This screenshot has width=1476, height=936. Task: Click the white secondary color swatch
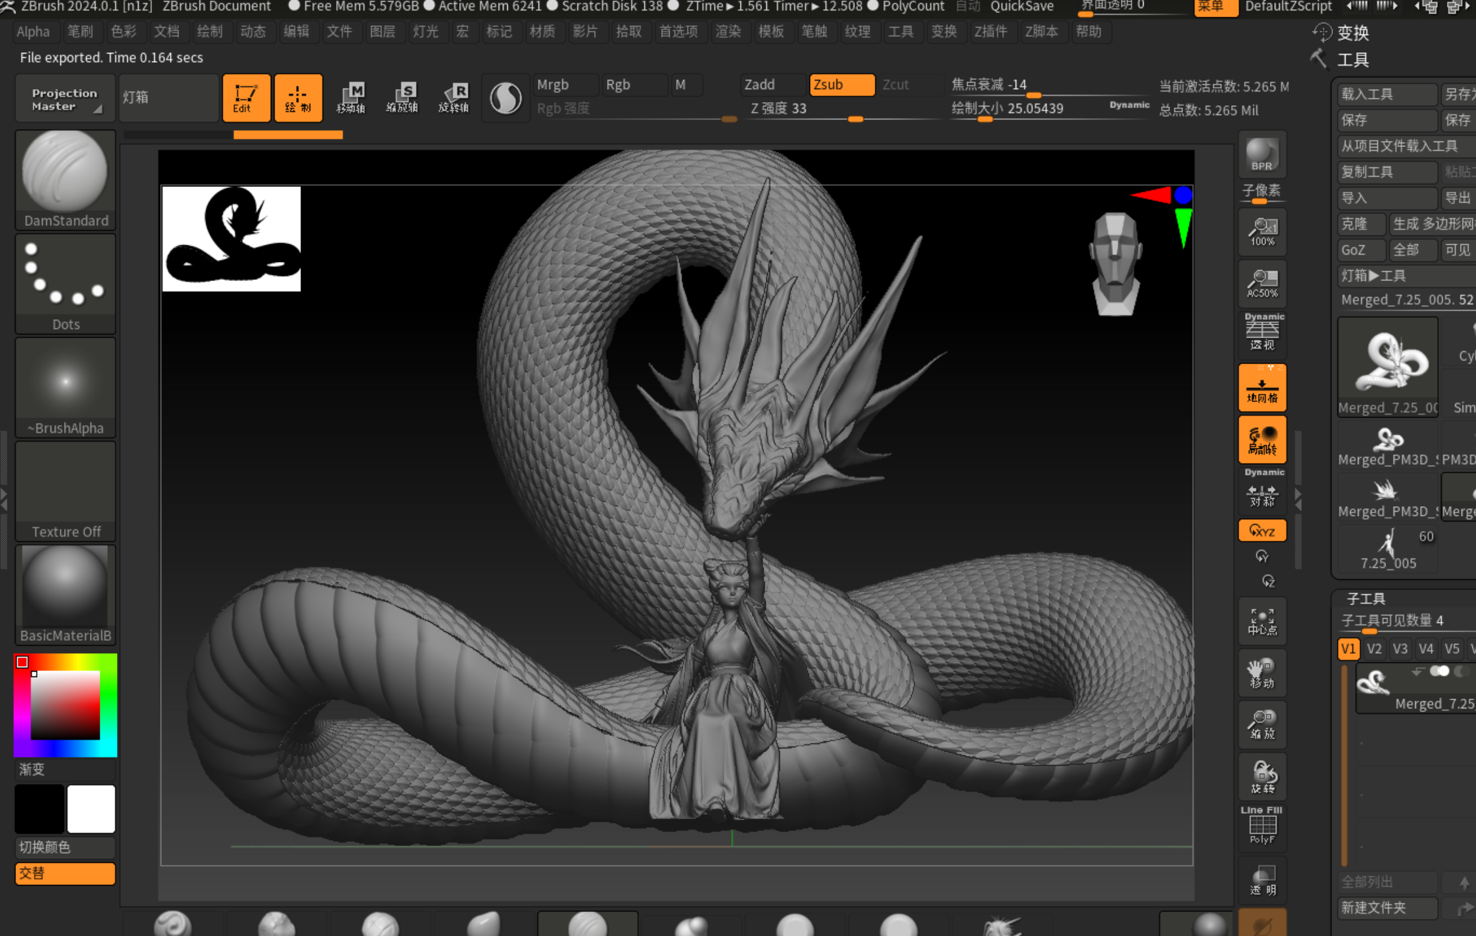pos(91,808)
